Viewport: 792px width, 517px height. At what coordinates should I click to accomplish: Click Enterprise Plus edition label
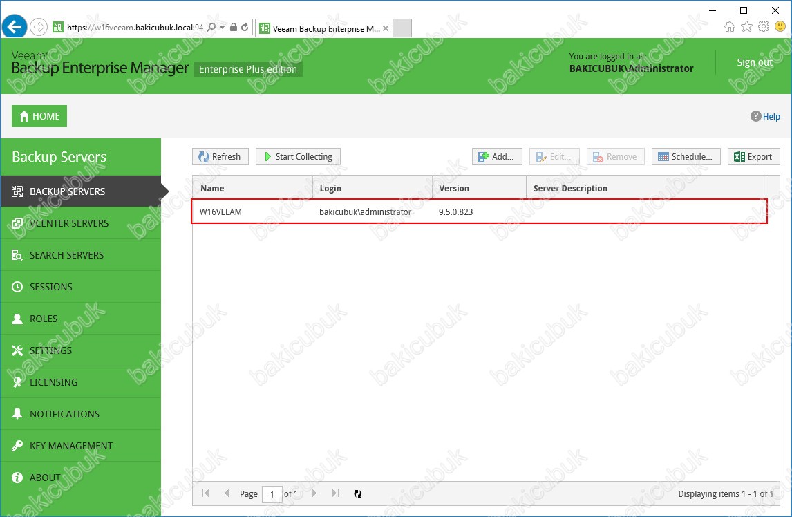248,69
